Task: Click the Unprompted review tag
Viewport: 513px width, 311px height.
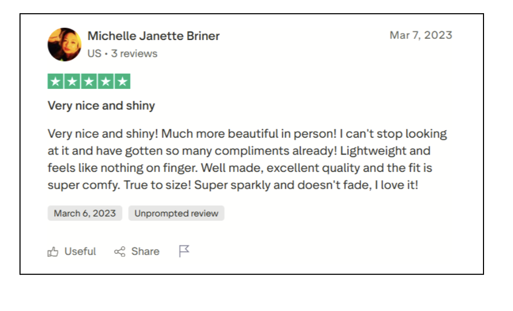Action: (x=176, y=213)
